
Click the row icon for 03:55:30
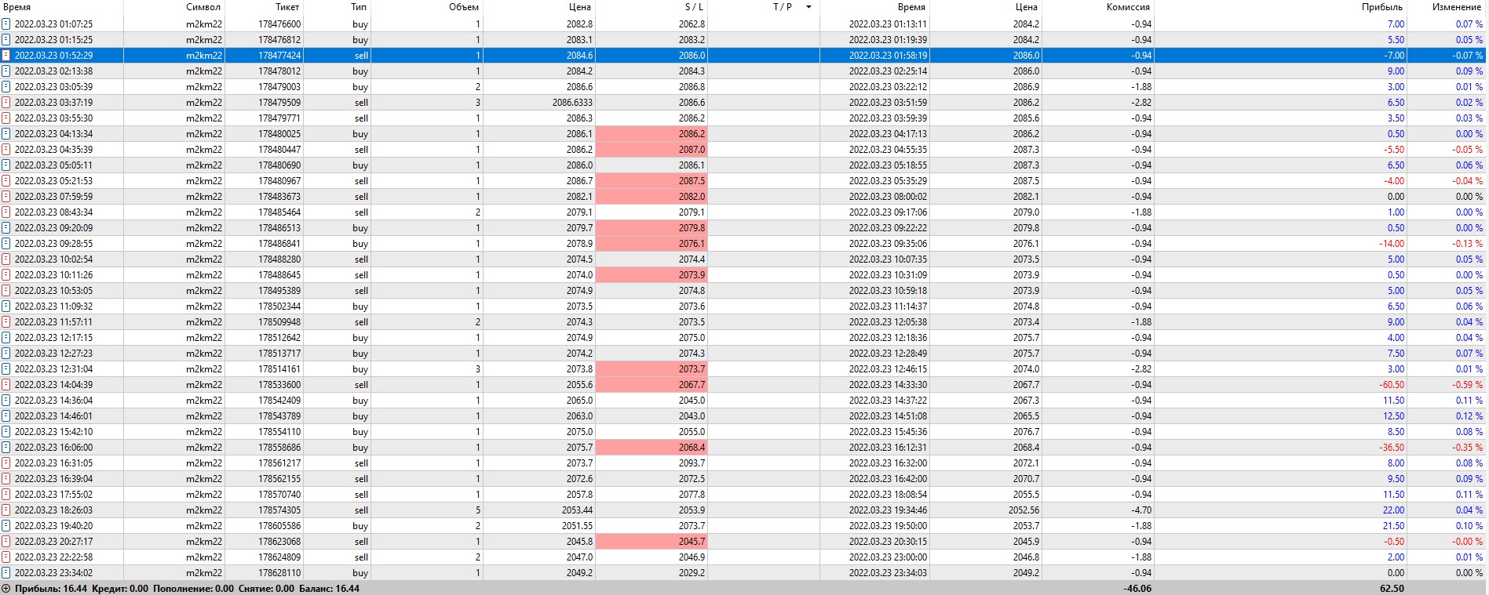point(6,118)
